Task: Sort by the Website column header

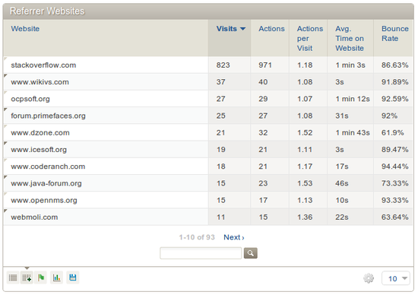Action: [x=25, y=29]
